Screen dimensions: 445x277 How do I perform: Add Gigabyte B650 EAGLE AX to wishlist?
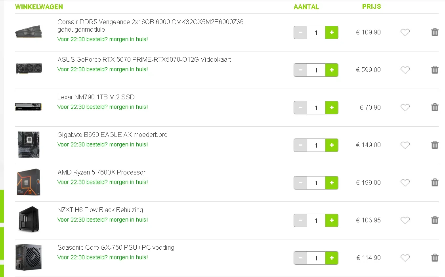(405, 145)
